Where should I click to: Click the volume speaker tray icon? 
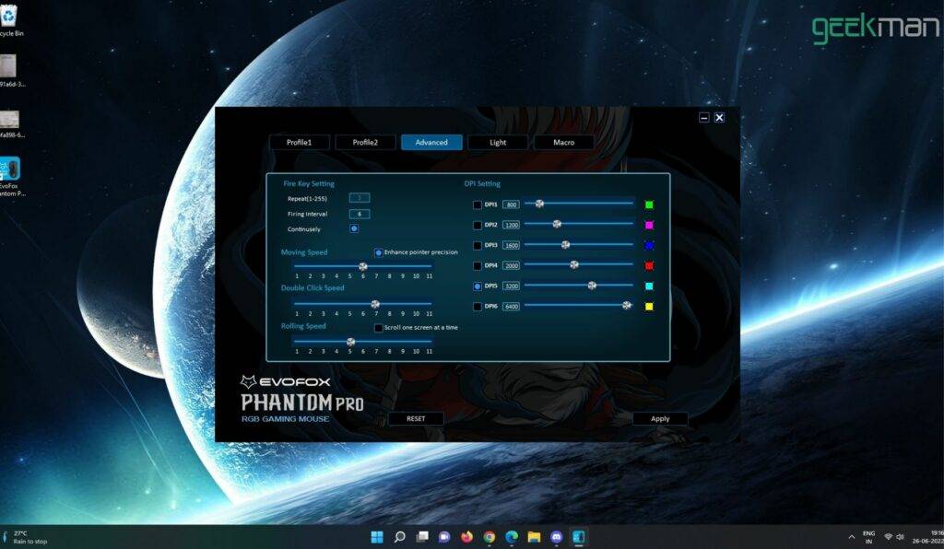[900, 537]
